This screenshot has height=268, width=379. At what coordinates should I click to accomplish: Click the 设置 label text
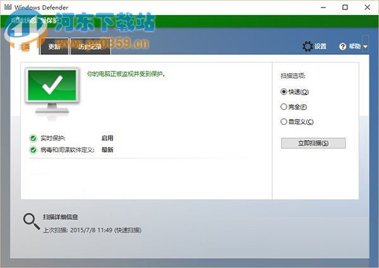pyautogui.click(x=320, y=46)
